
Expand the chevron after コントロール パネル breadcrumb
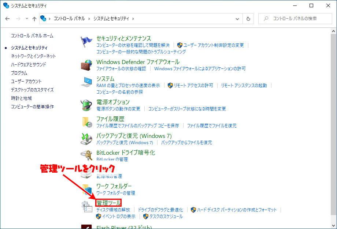coord(89,19)
